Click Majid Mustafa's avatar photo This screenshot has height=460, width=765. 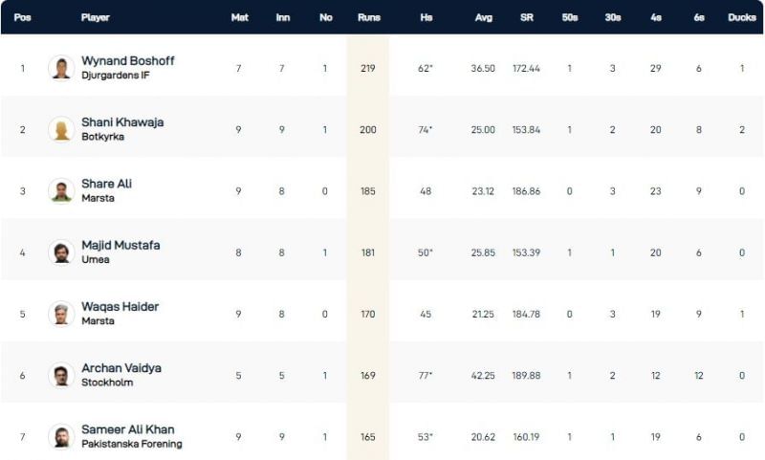[x=61, y=252]
